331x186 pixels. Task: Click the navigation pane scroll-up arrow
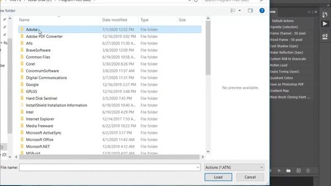click(10, 19)
